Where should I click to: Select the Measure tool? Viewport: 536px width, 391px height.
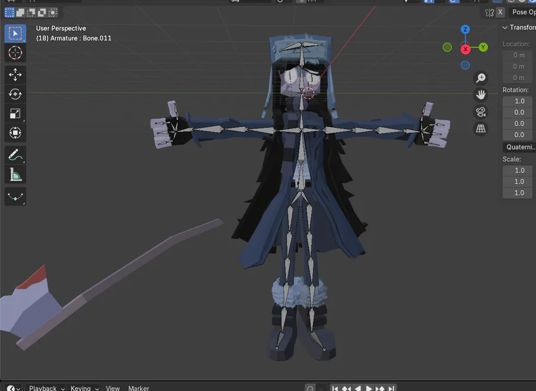click(15, 174)
